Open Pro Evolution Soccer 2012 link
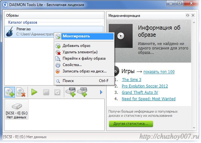The width and height of the screenshot is (201, 143). [145, 86]
